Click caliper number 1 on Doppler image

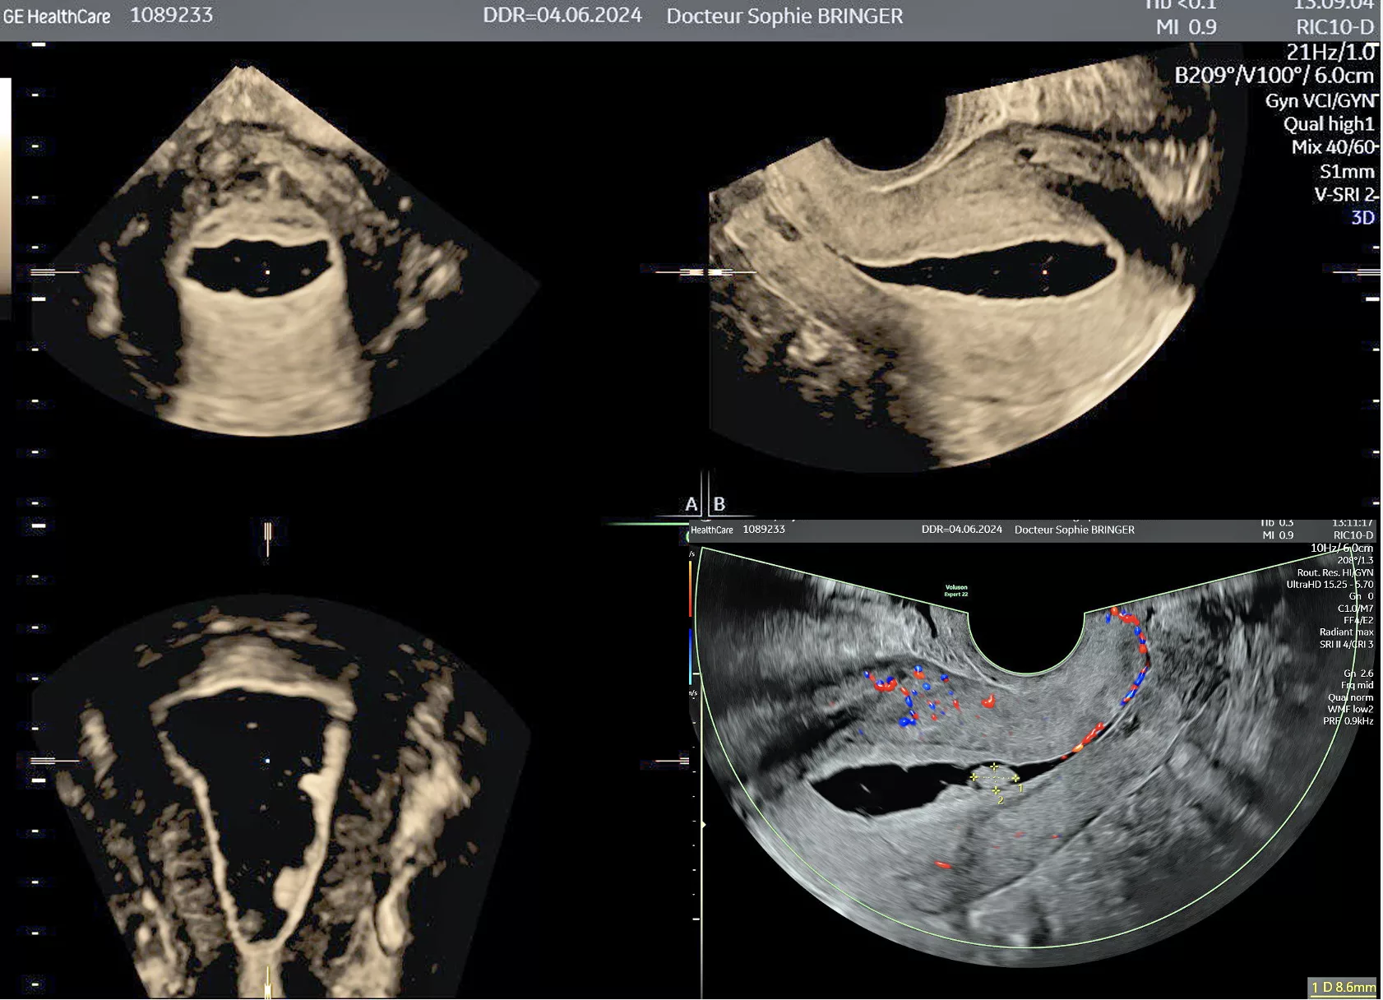click(1020, 789)
